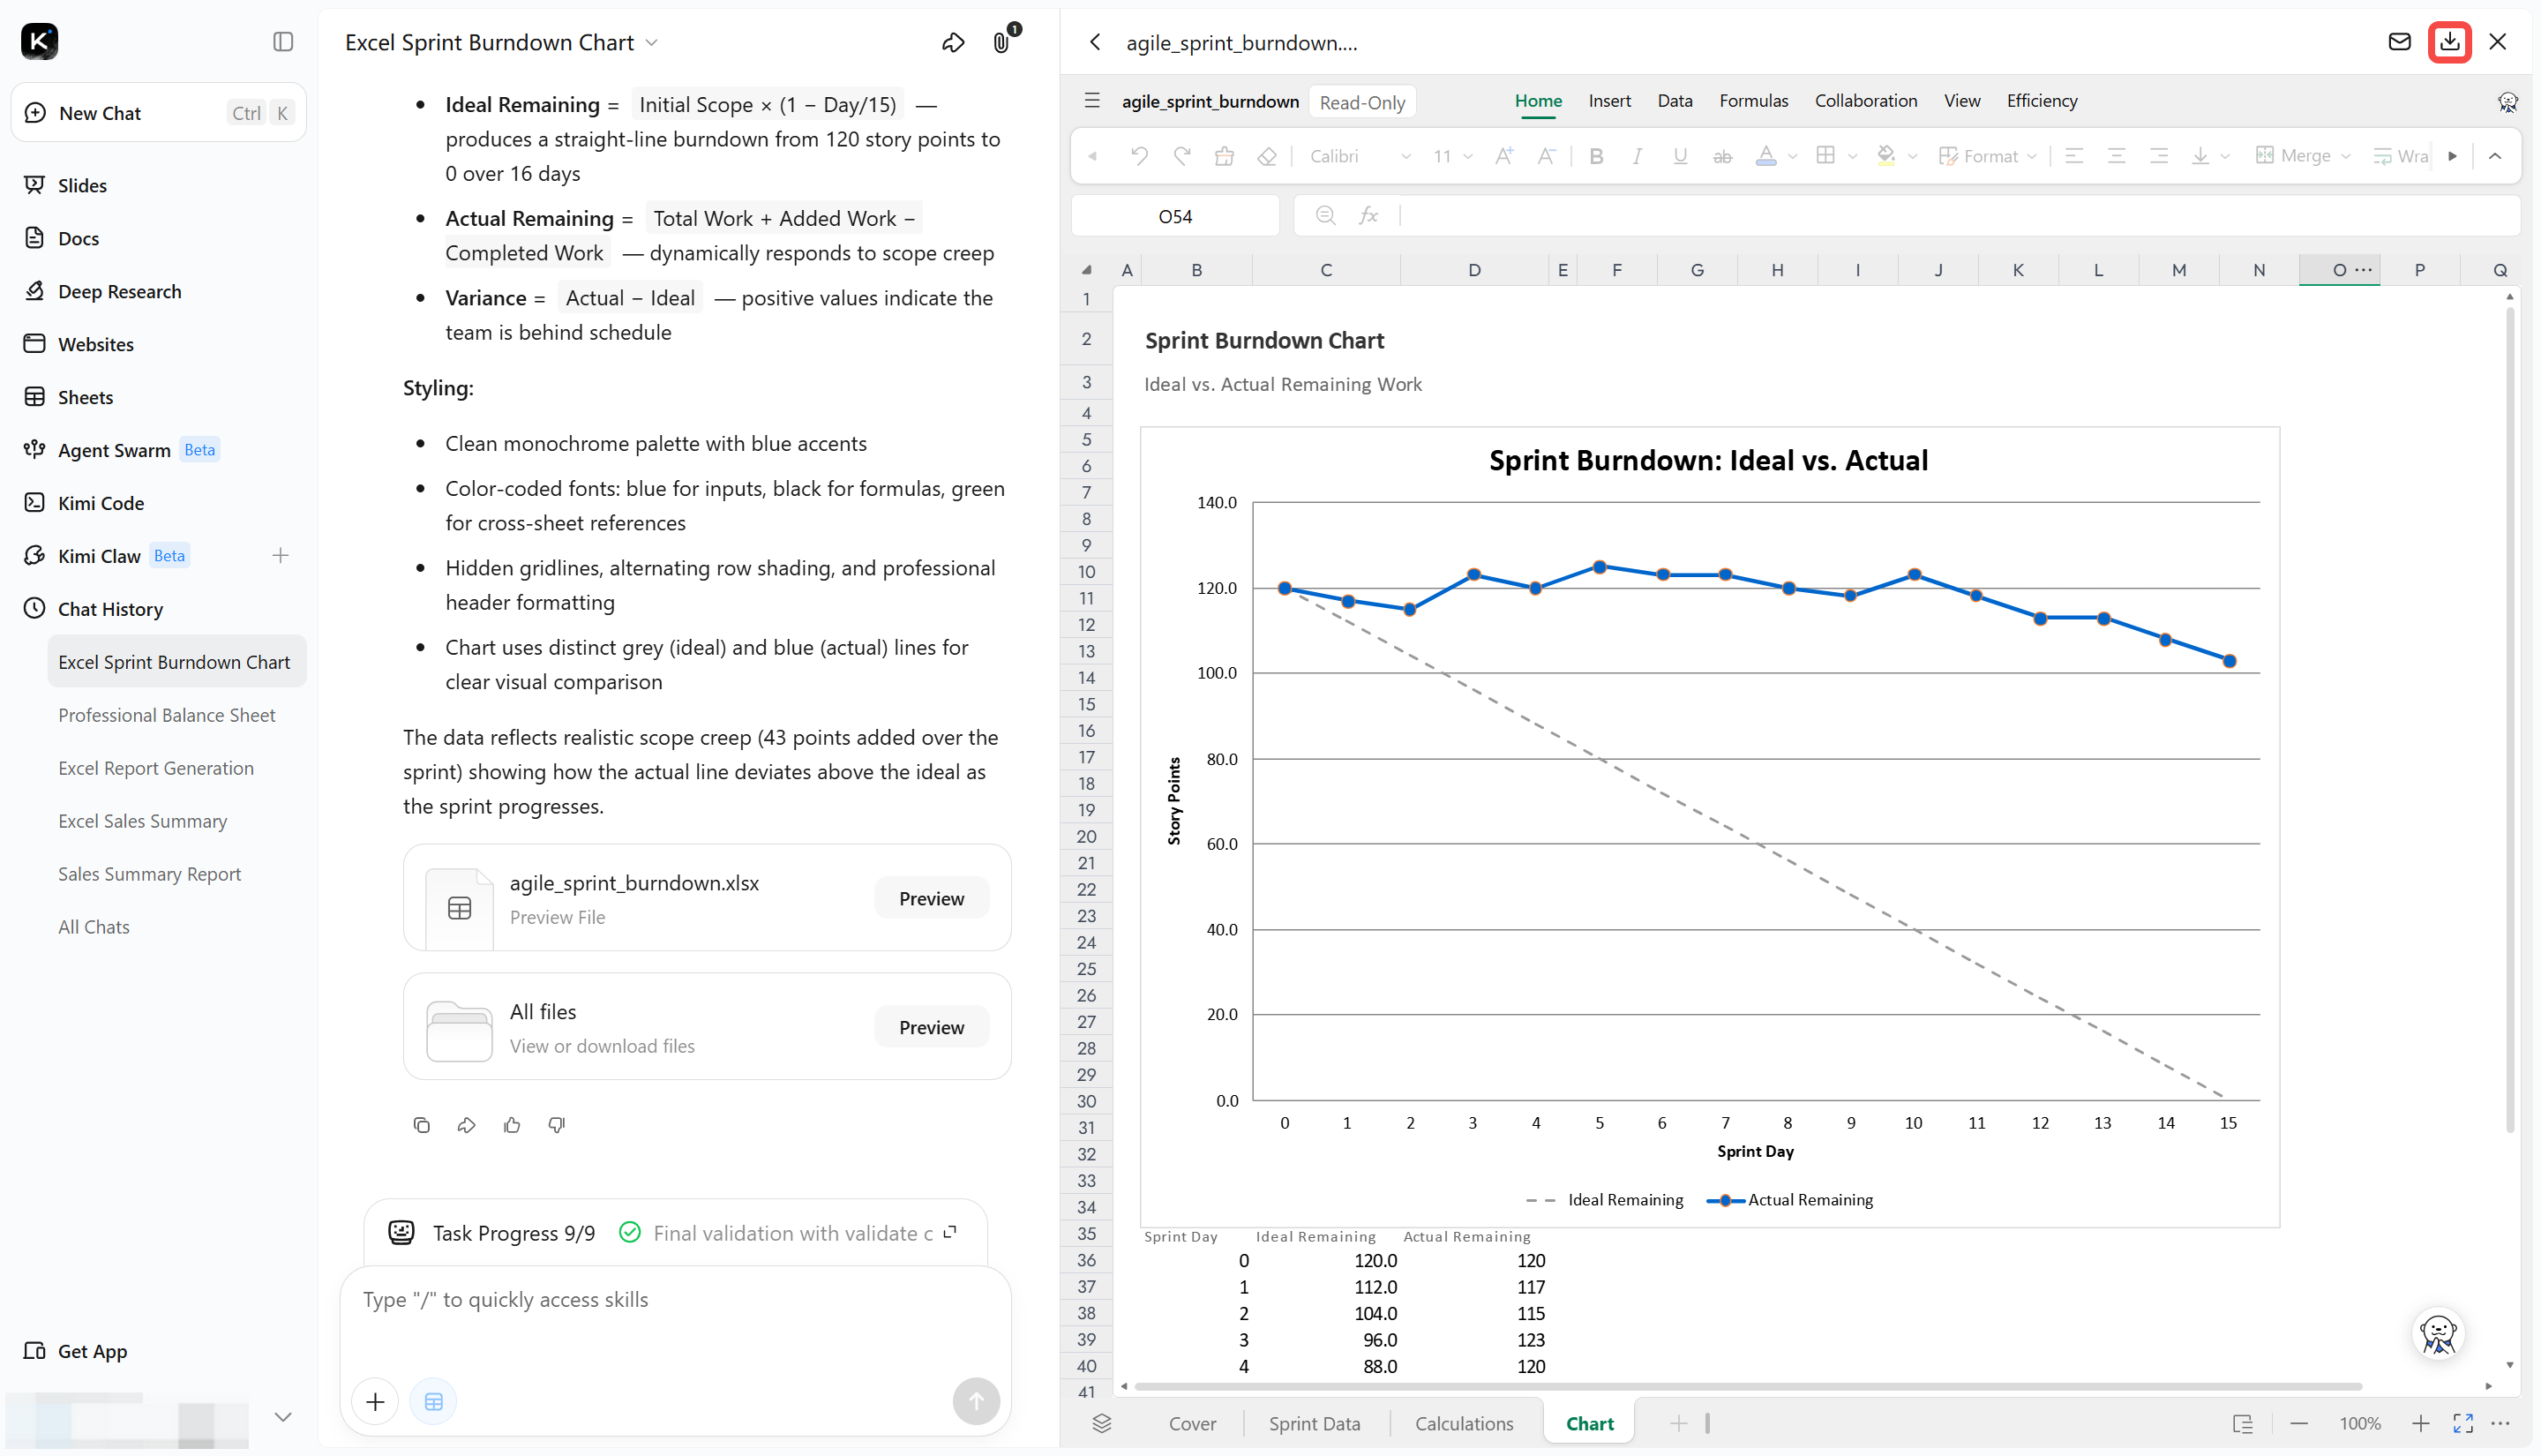Click the fill color bucket swatch
This screenshot has height=1456, width=2541.
1886,156
